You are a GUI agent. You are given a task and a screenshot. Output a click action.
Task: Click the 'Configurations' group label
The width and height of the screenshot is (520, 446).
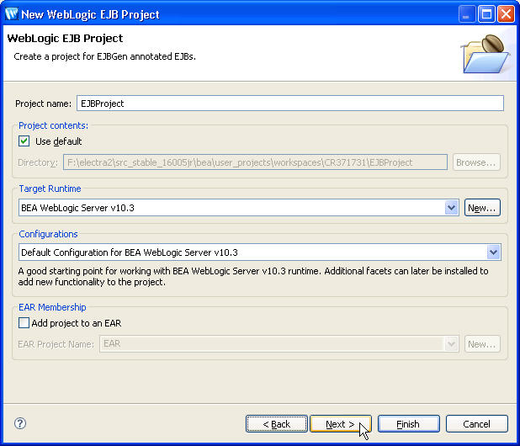[48, 234]
